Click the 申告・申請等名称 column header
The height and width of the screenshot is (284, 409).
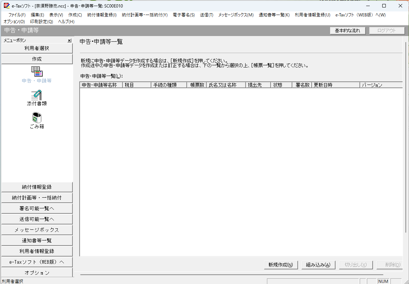[x=101, y=85]
